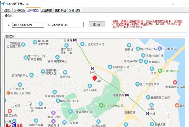Screen dimensions: 189x127
Task: Click the Baidu 地图 logo
Action: coord(14,124)
